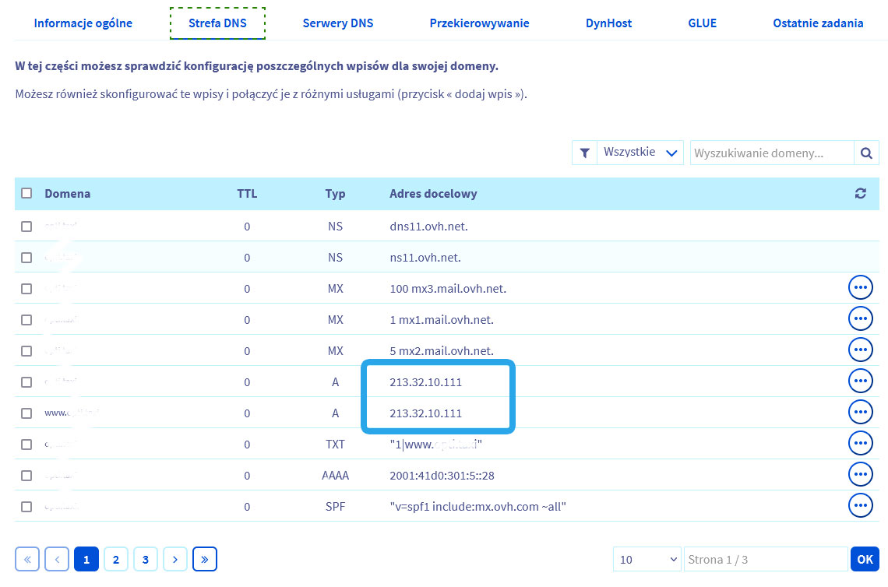
Task: Click the domain search input field
Action: pos(771,153)
